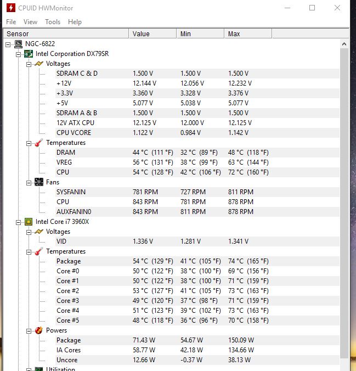Select the Package temperature row
This screenshot has width=356, height=371.
click(x=197, y=261)
